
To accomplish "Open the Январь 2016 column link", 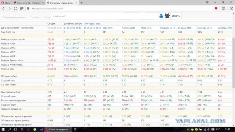I will (x=185, y=28).
